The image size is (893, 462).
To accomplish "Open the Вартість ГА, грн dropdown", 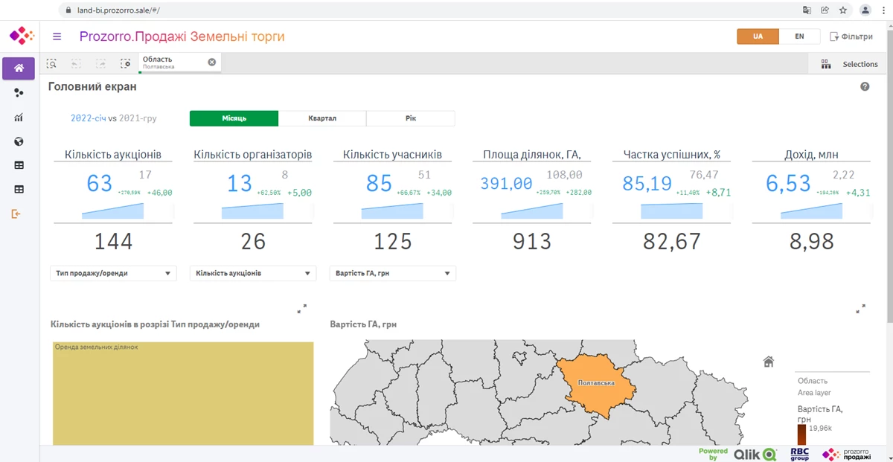I will [x=393, y=273].
